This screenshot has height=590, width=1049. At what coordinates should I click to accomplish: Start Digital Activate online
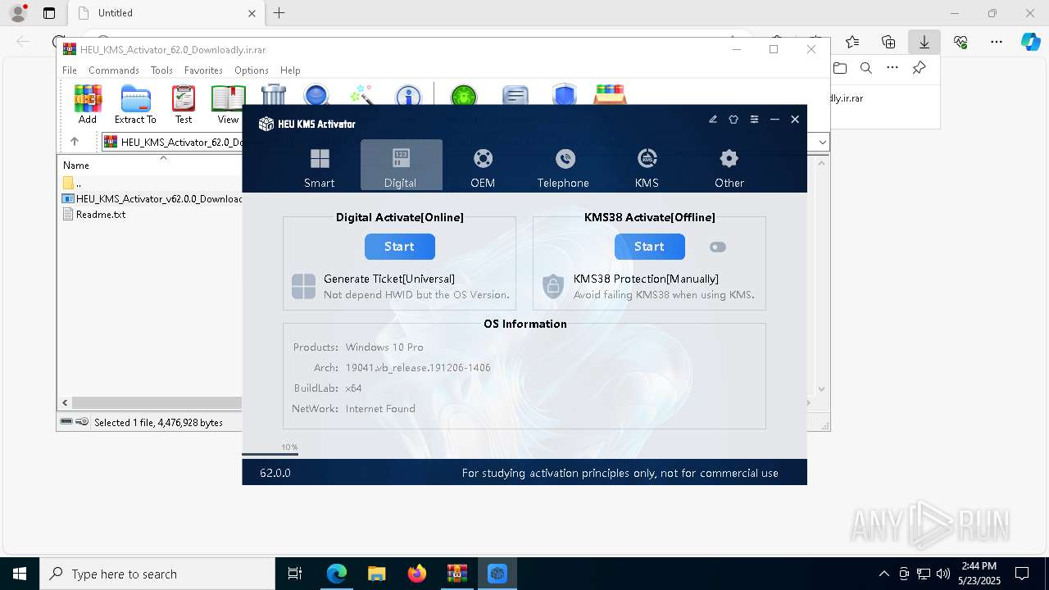point(399,247)
